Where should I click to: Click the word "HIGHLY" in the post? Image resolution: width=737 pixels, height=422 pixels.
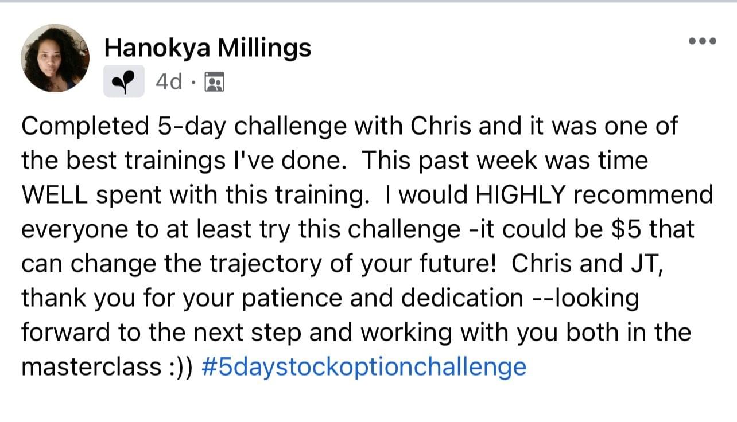(520, 196)
